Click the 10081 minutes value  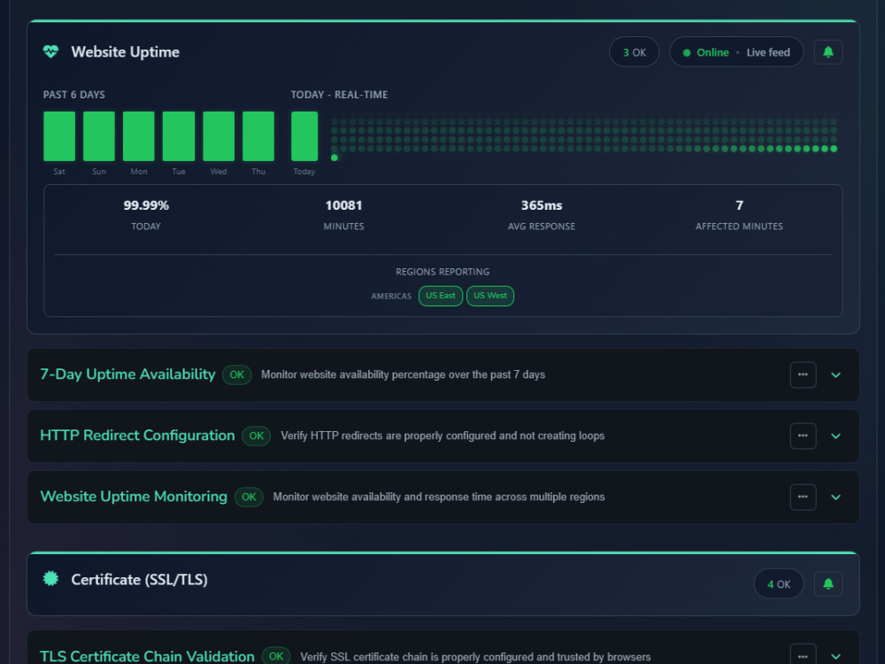coord(343,205)
